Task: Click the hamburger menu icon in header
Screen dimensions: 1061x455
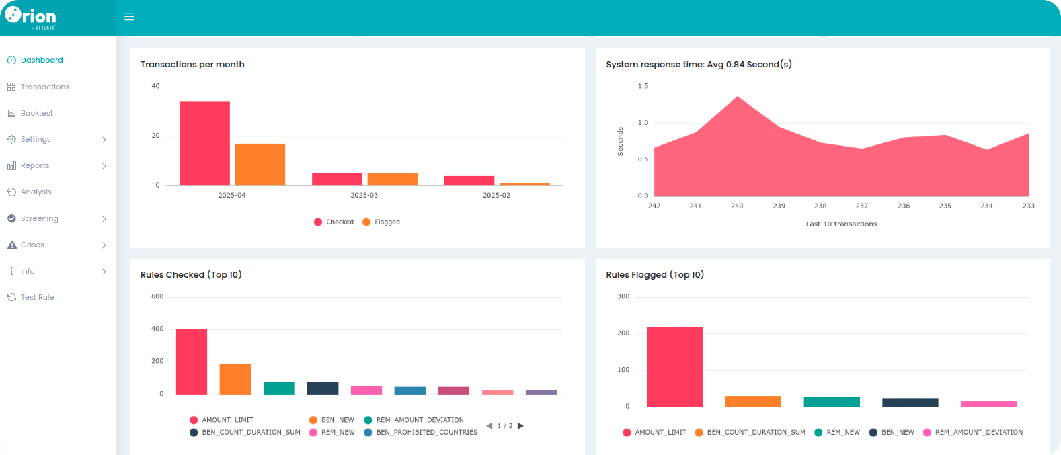Action: tap(129, 17)
